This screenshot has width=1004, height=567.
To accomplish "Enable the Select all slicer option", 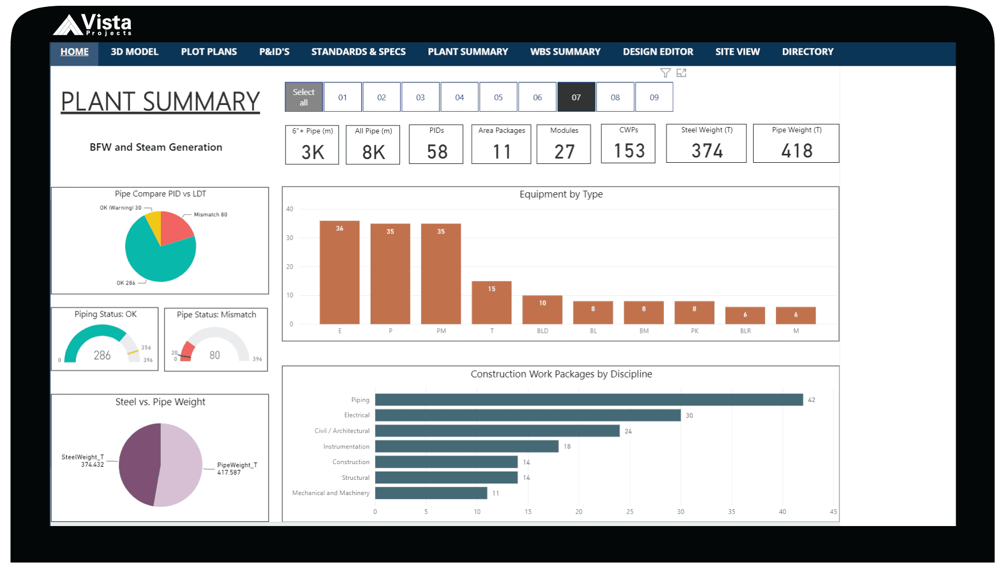I will pyautogui.click(x=303, y=97).
